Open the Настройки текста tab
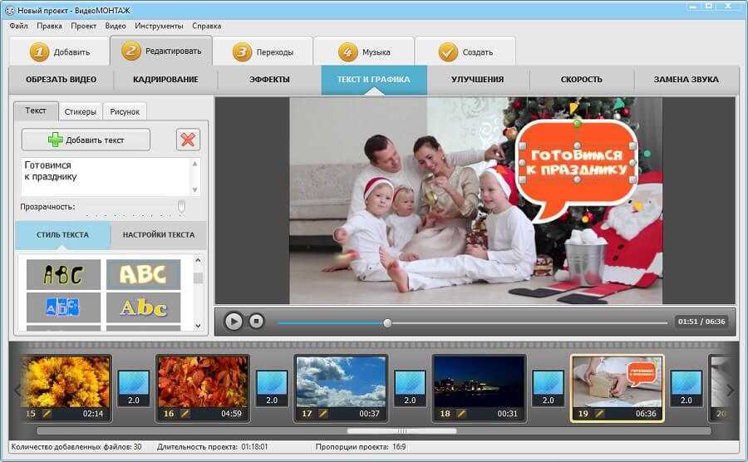 (159, 235)
